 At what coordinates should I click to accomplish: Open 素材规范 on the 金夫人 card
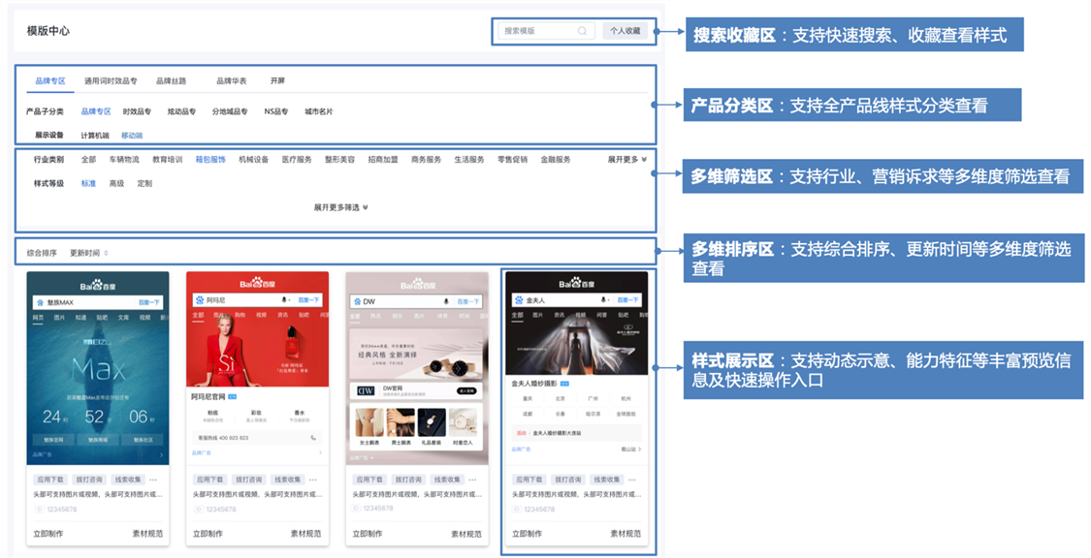(626, 534)
